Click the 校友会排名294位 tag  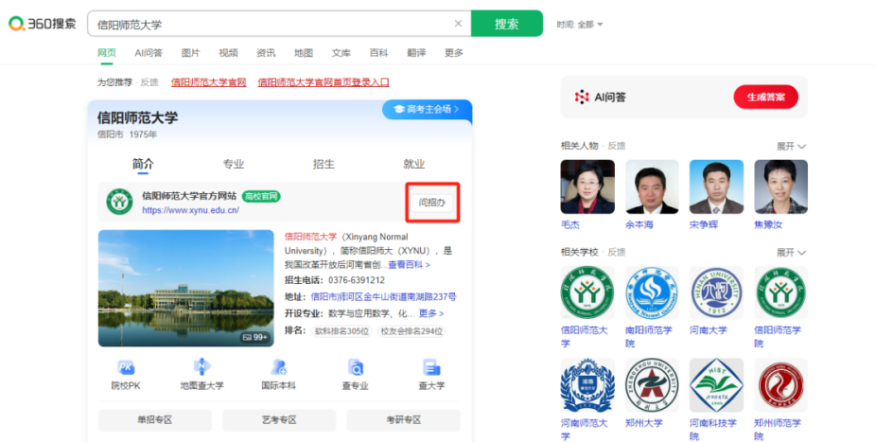[x=412, y=331]
